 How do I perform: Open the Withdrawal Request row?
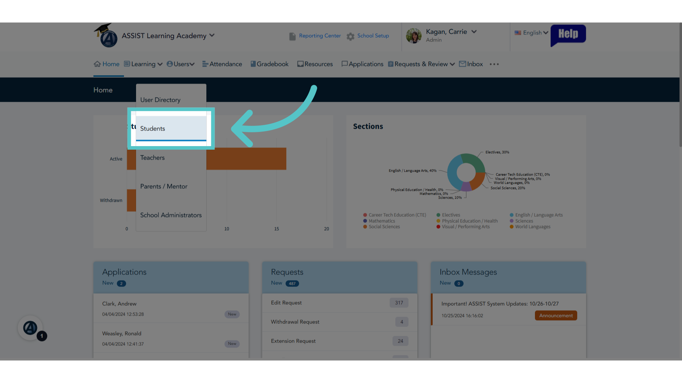(x=340, y=322)
